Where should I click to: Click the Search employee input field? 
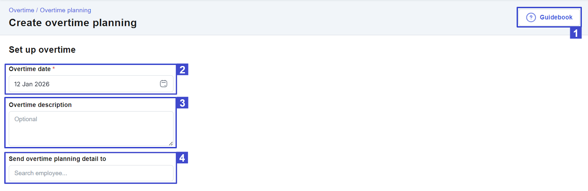click(91, 173)
